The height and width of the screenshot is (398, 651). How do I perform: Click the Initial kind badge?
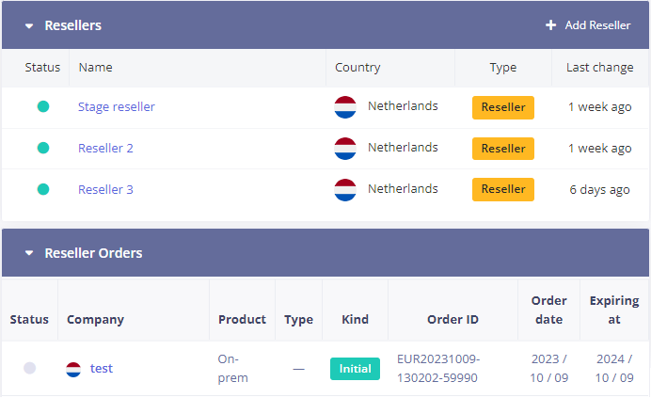pos(355,369)
